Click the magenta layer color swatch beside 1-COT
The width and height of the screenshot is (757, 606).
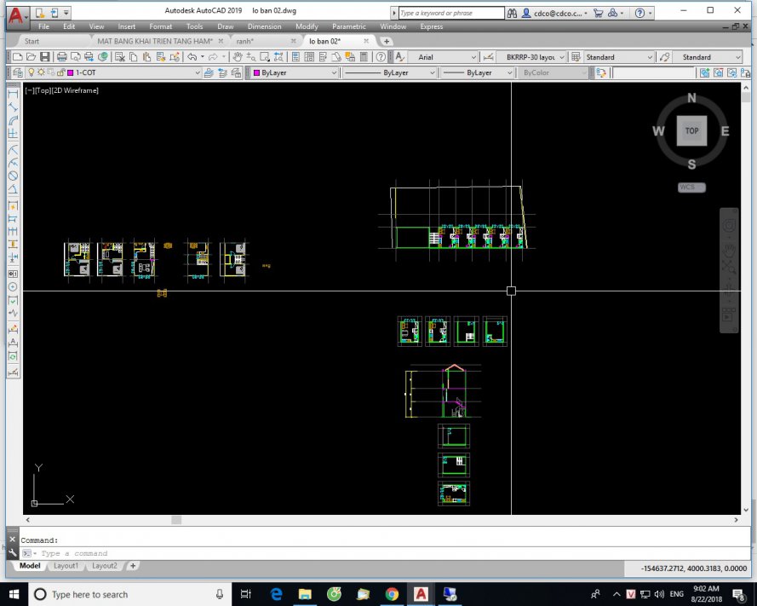[71, 72]
